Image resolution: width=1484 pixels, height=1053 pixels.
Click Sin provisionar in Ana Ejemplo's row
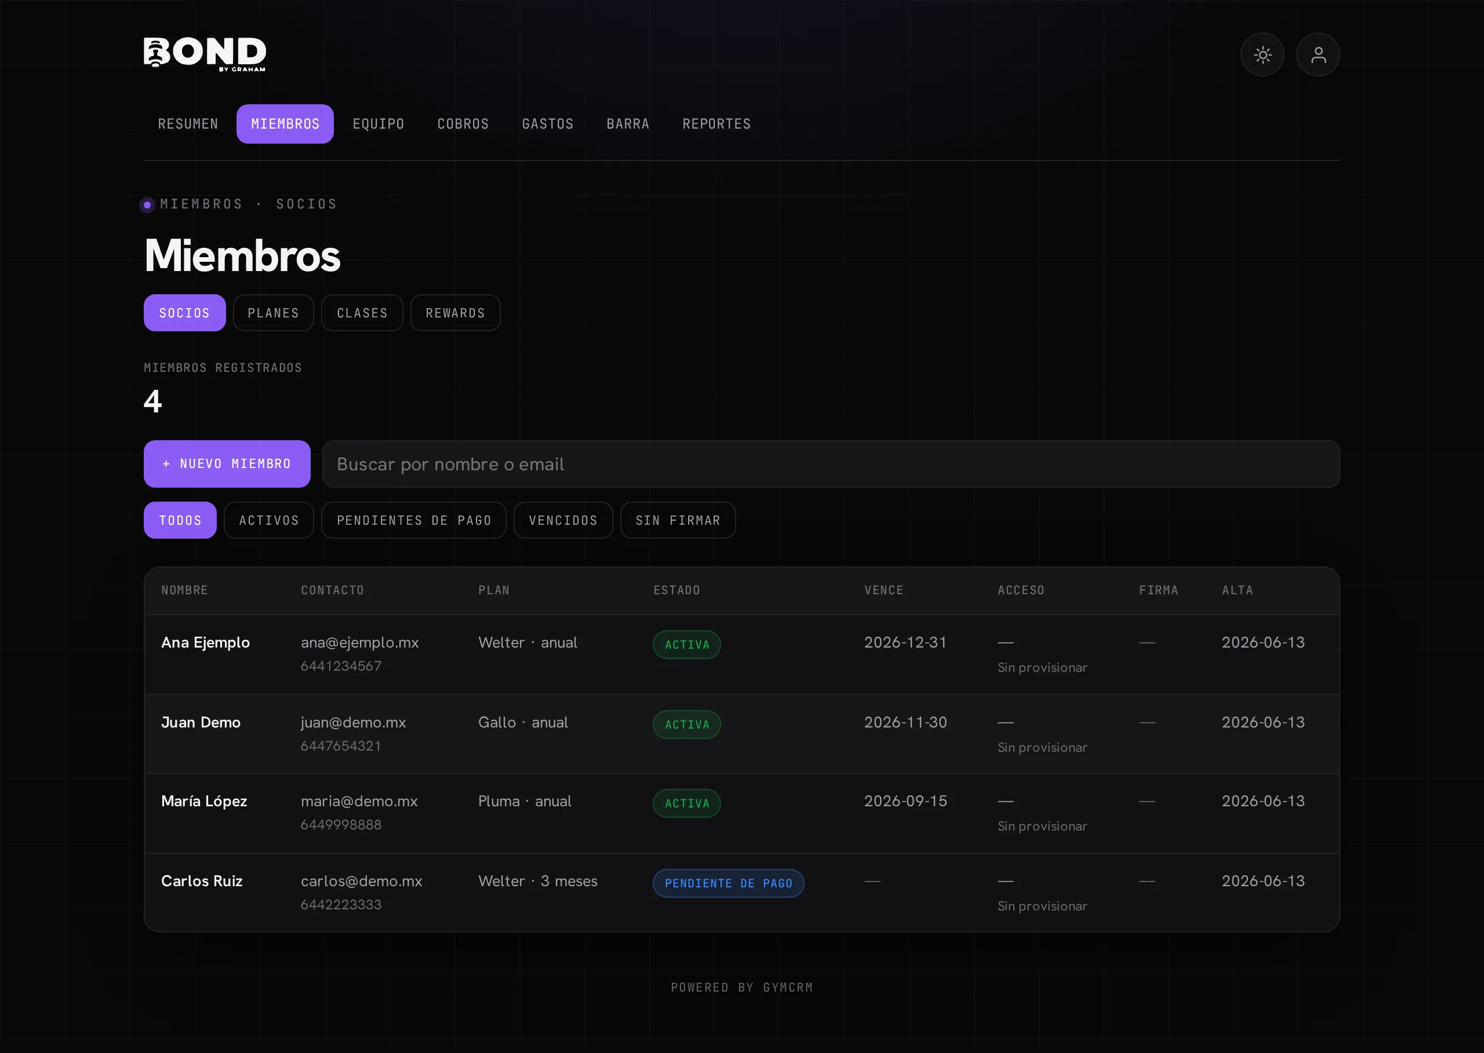point(1042,668)
